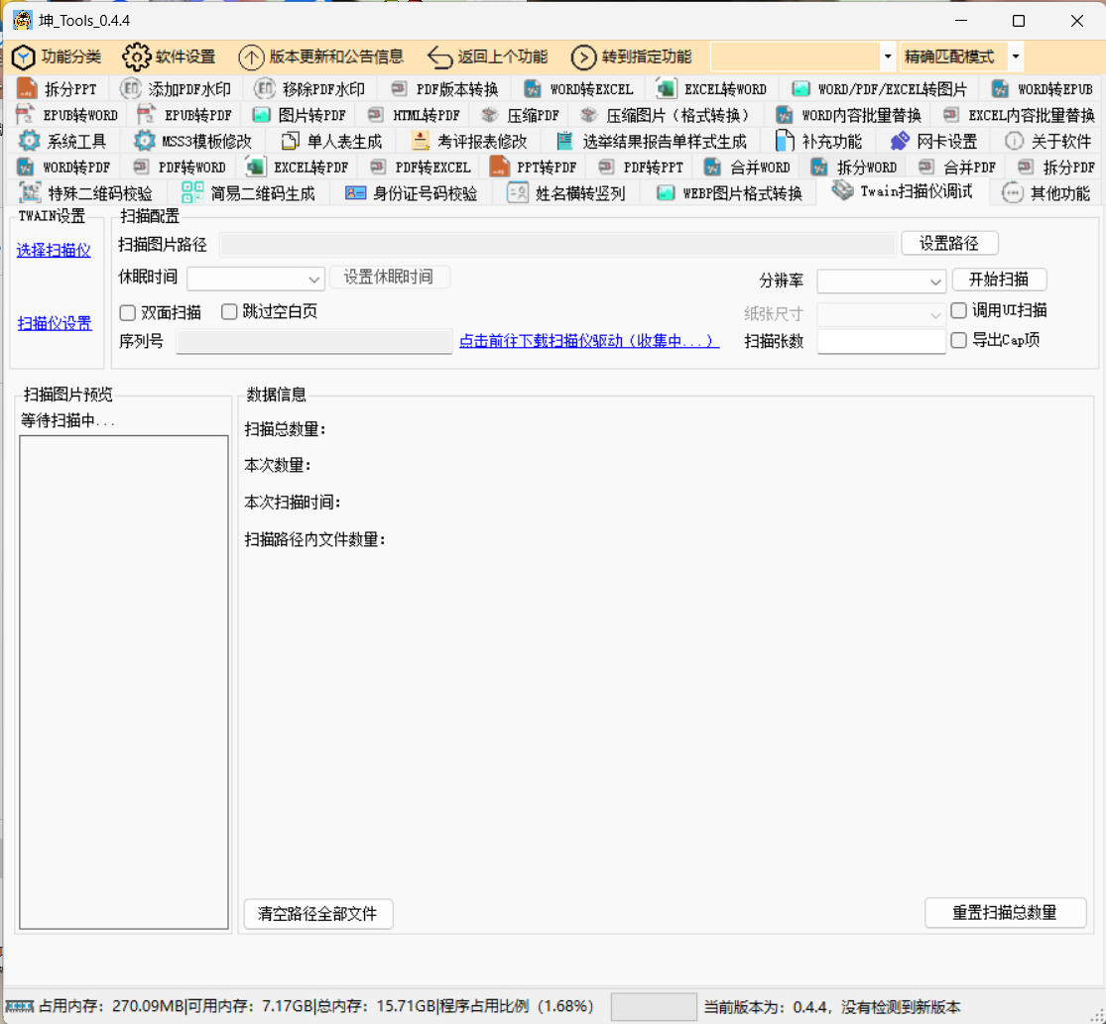Viewport: 1106px width, 1024px height.
Task: Enable the 双面扫描 checkbox
Action: pyautogui.click(x=127, y=312)
